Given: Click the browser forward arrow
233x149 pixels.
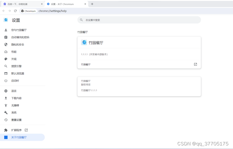Looking at the screenshot, I should 10,11.
